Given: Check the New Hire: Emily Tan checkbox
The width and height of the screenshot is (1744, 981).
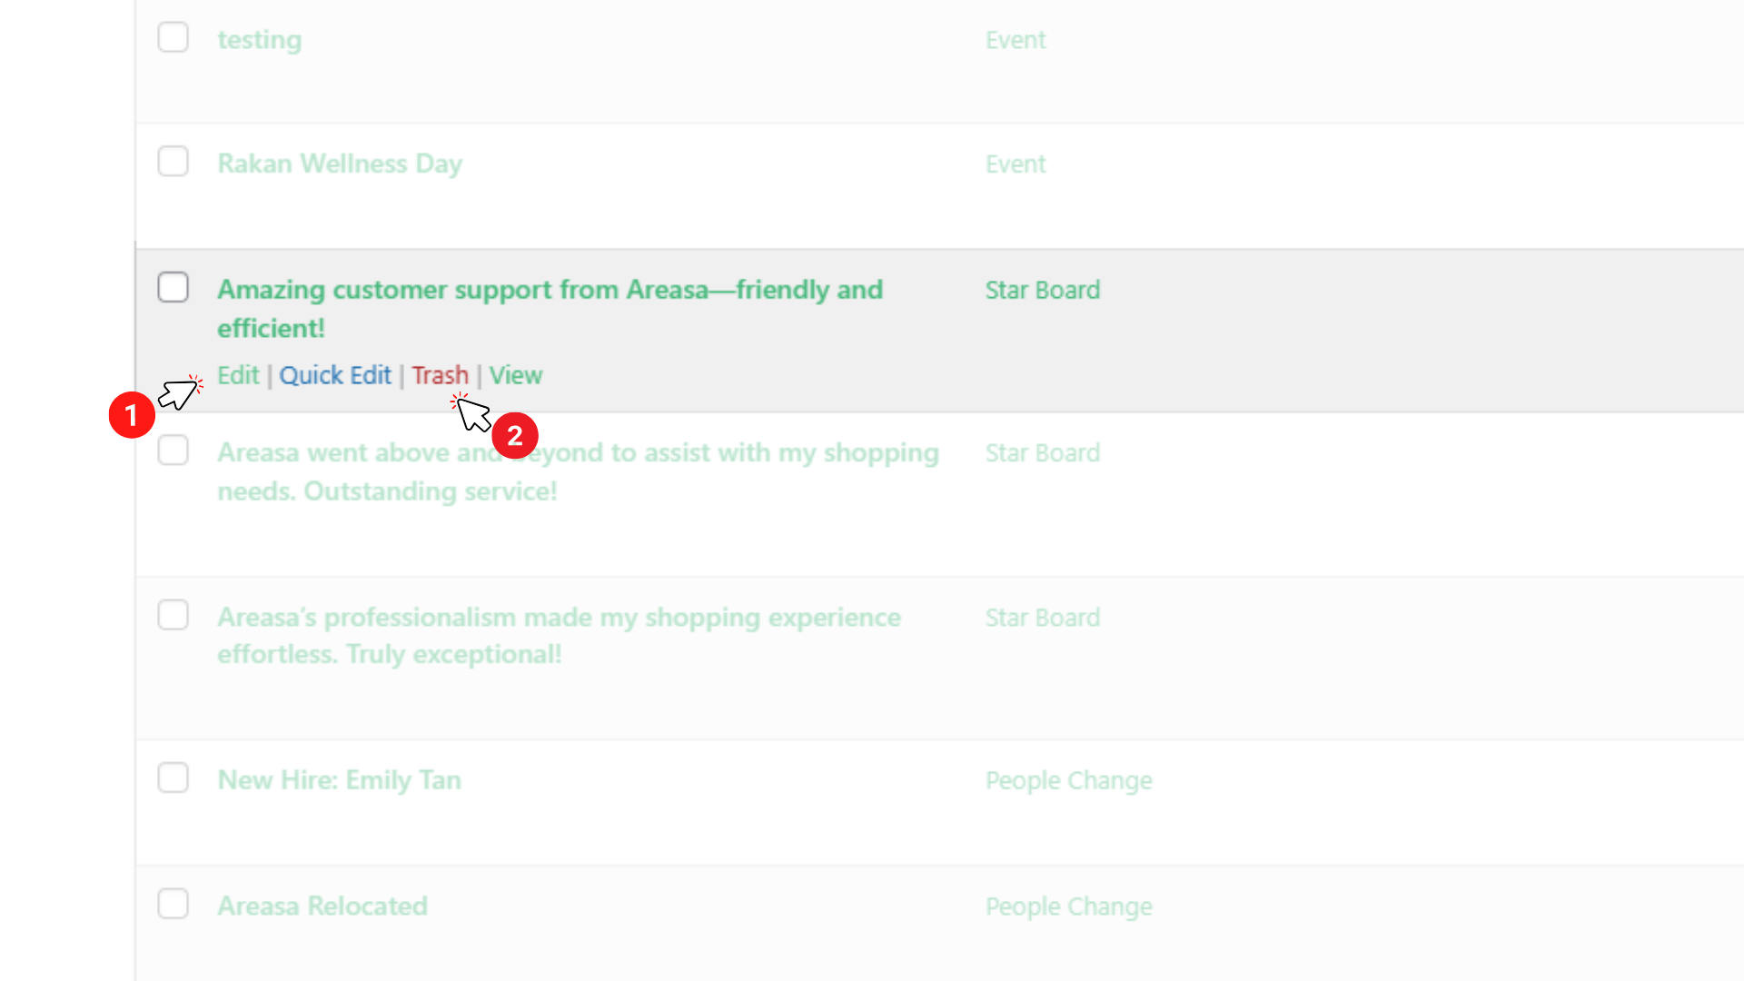Looking at the screenshot, I should [x=173, y=778].
